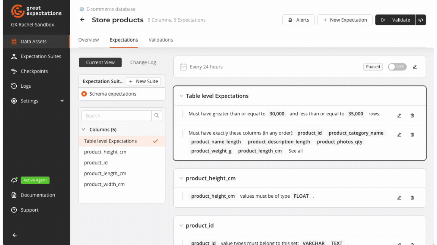437x245 pixels.
Task: Click the search magnifier in the columns panel
Action: pos(157,115)
